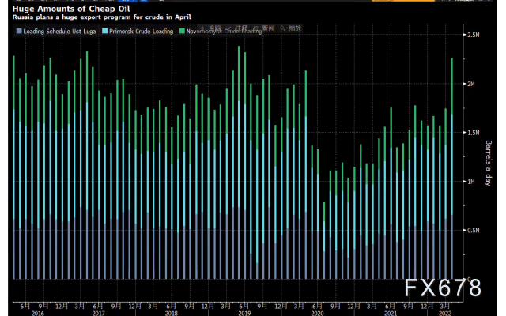The image size is (506, 316).
Task: Click the Huge Amounts of Cheap Oil title
Action: [x=71, y=9]
